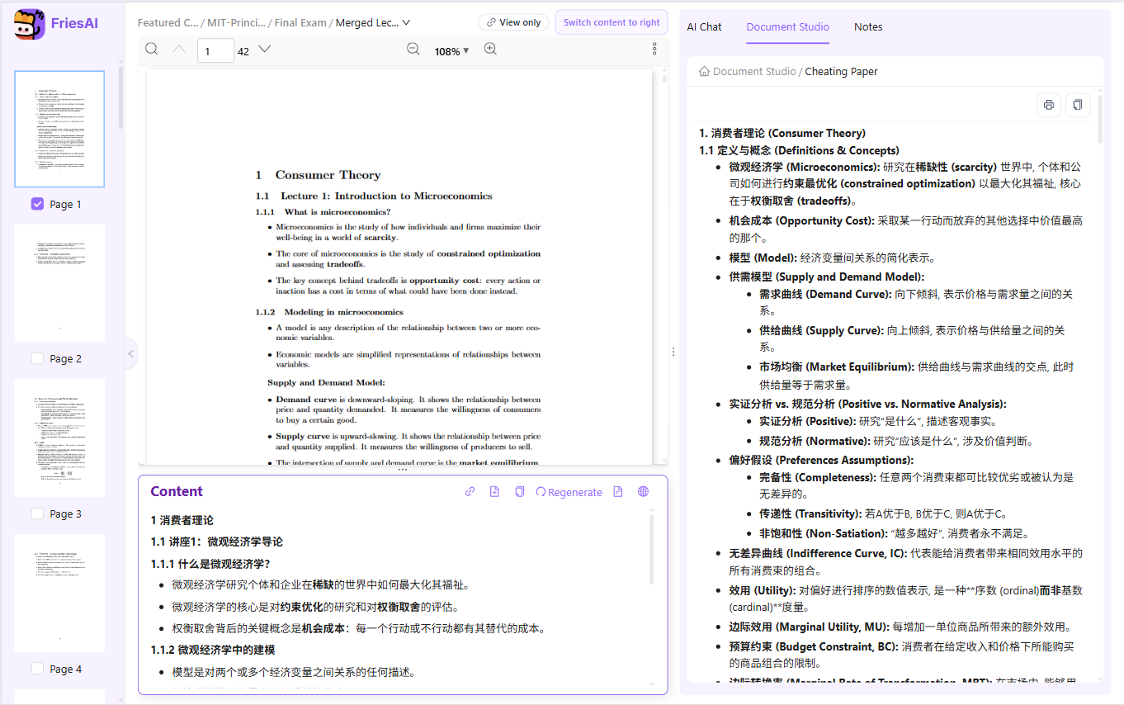Open the PDF more options menu

click(x=654, y=50)
